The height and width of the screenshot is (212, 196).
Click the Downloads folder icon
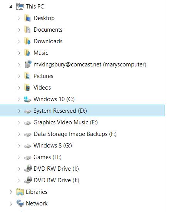(x=28, y=41)
